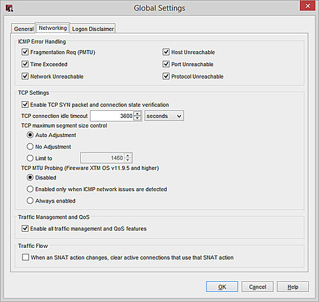This screenshot has width=319, height=302.
Task: Click Traffic Management and QoS heading
Action: click(x=54, y=217)
